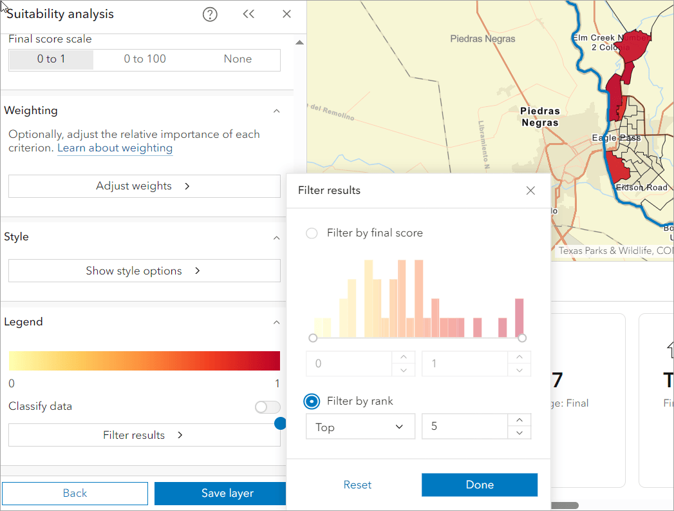674x511 pixels.
Task: Set final score scale to None
Action: coord(238,59)
